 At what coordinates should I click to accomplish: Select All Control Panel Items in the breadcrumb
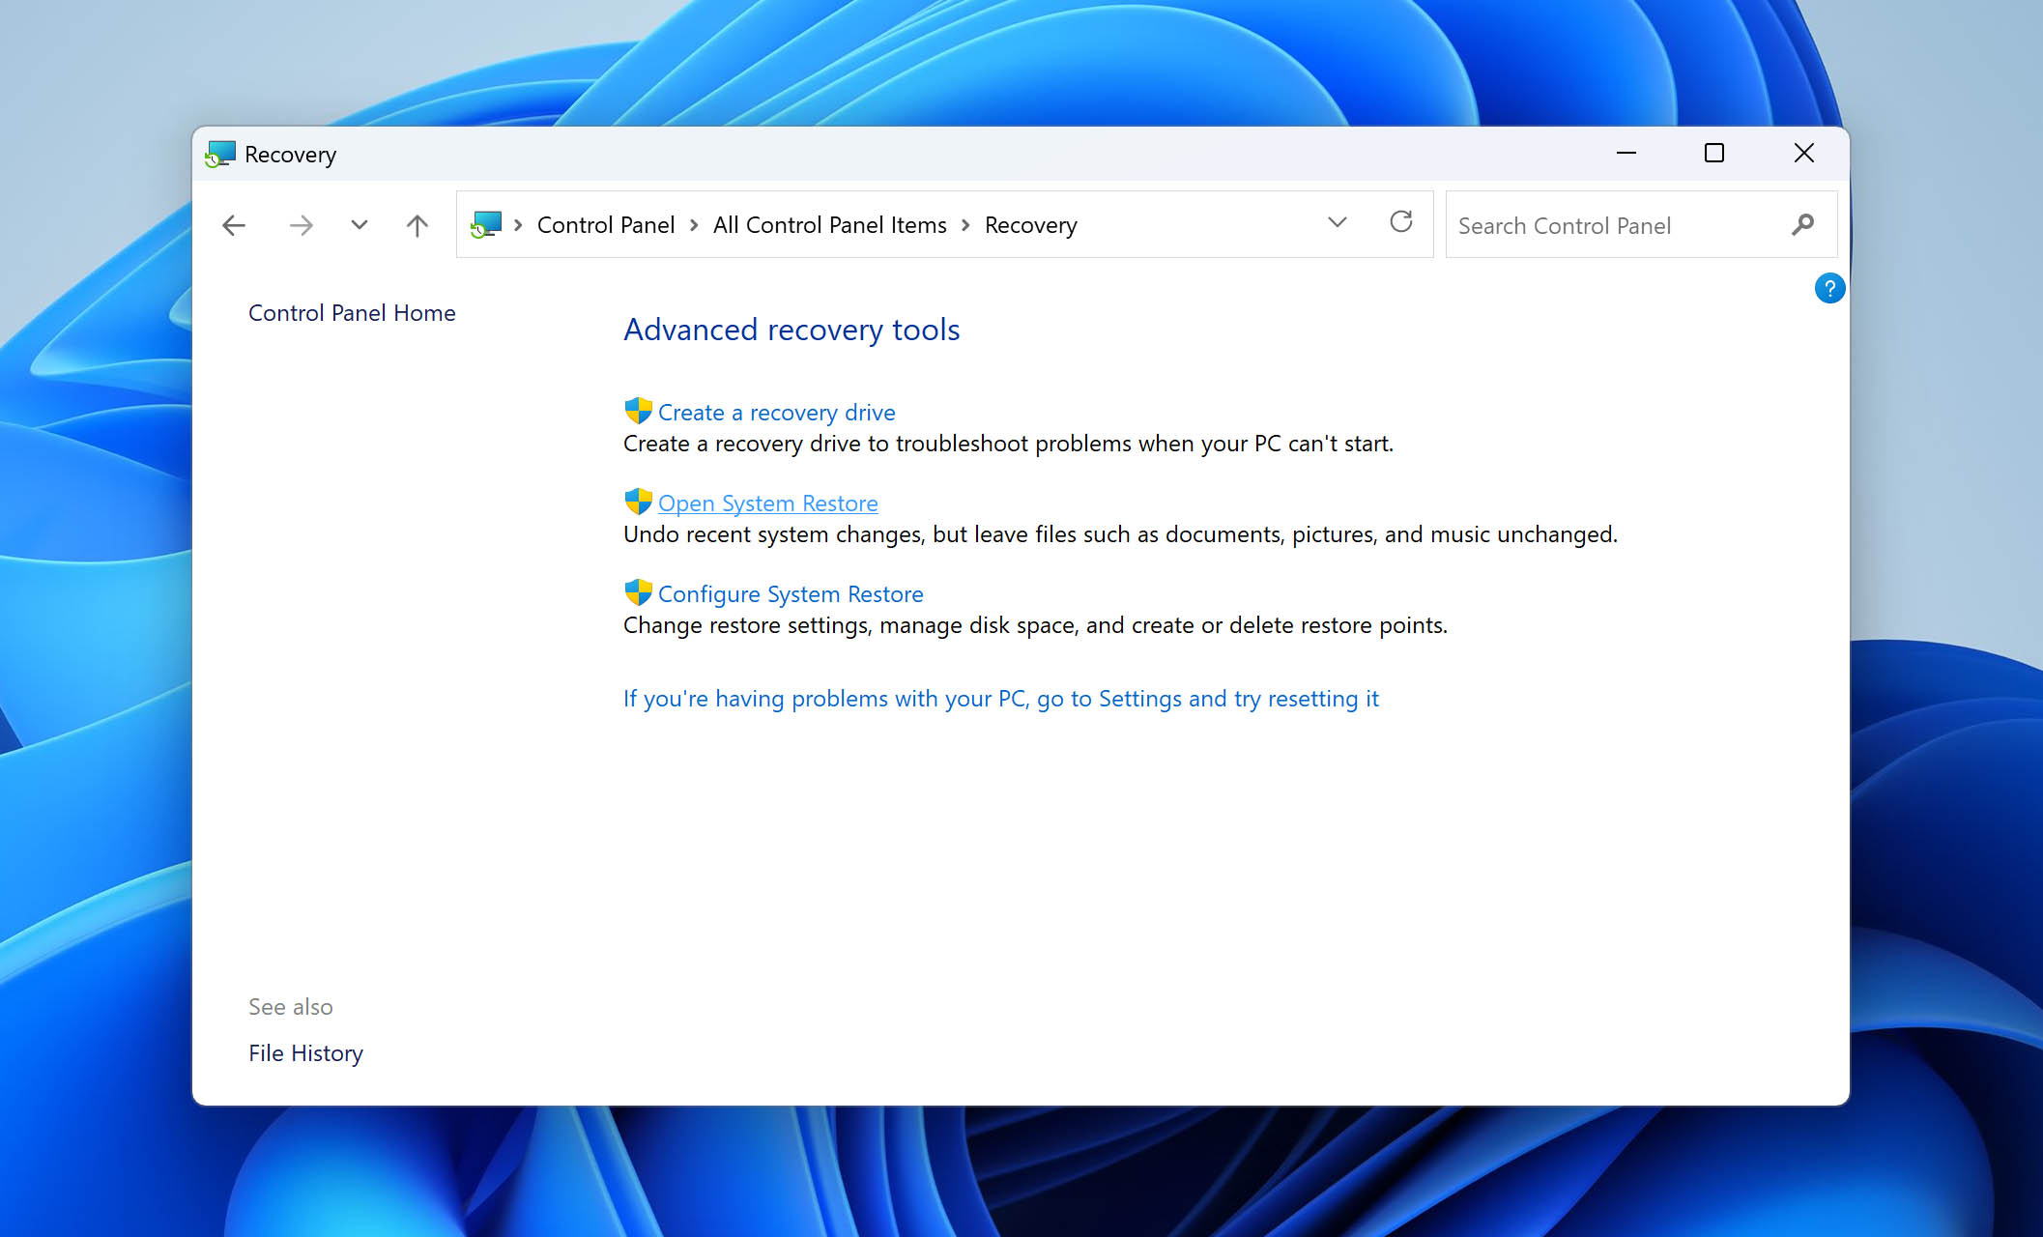coord(829,224)
